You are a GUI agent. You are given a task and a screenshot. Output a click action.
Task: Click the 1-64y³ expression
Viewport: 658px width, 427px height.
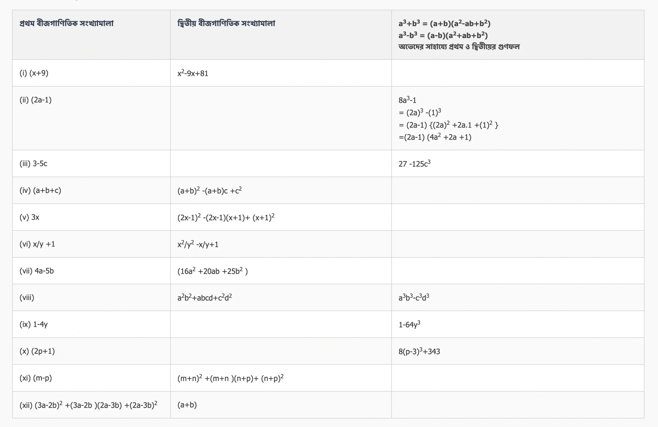click(409, 324)
